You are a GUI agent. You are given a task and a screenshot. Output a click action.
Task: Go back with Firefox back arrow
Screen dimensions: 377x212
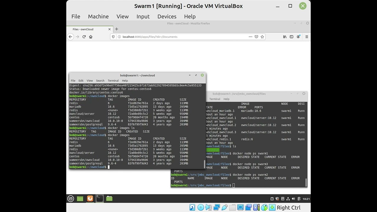pos(70,37)
